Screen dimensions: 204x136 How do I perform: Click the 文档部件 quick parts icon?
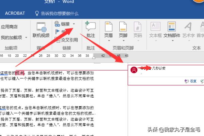point(172,27)
